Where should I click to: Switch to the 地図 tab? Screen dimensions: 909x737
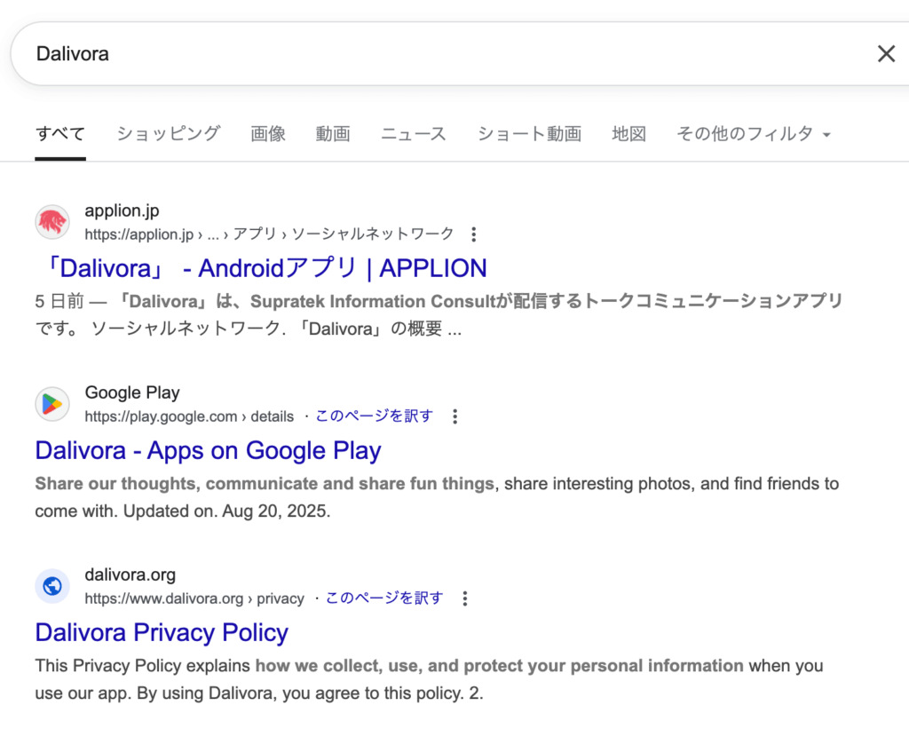629,134
